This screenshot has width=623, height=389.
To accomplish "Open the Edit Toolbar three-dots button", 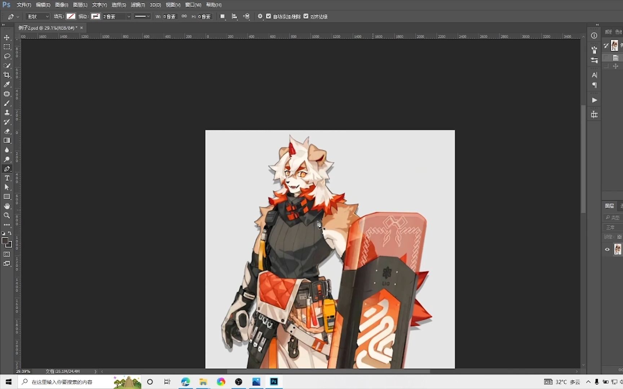I will (x=7, y=224).
